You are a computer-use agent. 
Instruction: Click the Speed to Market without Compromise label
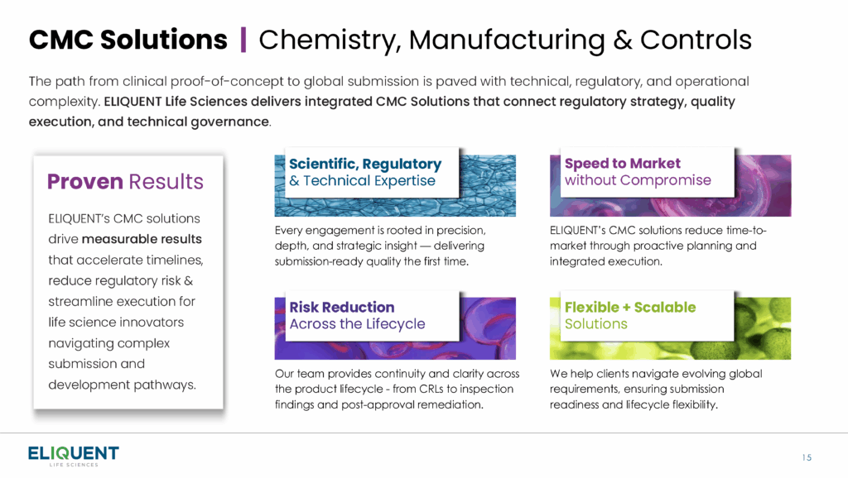pyautogui.click(x=638, y=172)
